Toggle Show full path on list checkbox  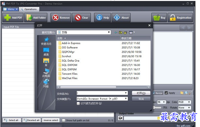point(63,120)
